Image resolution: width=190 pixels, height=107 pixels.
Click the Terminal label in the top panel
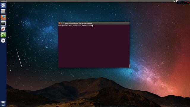[4, 1]
